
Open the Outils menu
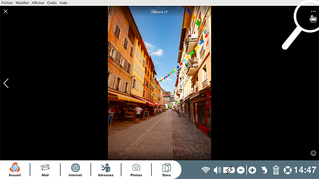click(x=52, y=3)
